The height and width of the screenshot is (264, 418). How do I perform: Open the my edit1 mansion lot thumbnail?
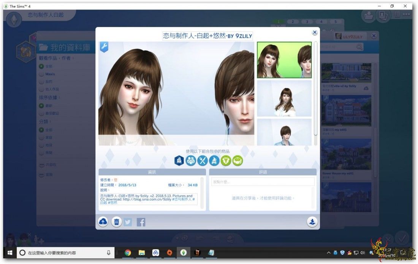[x=346, y=111]
